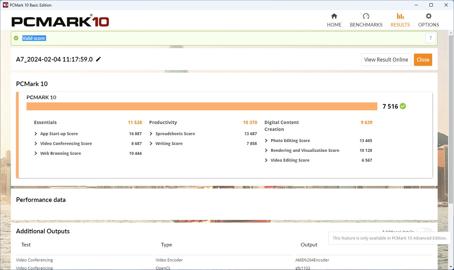
Task: Click the Test column header
Action: coord(26,244)
